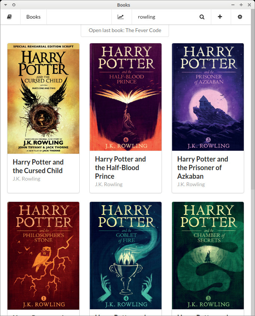This screenshot has width=255, height=316.
Task: Open settings with the gear icon
Action: (x=240, y=17)
